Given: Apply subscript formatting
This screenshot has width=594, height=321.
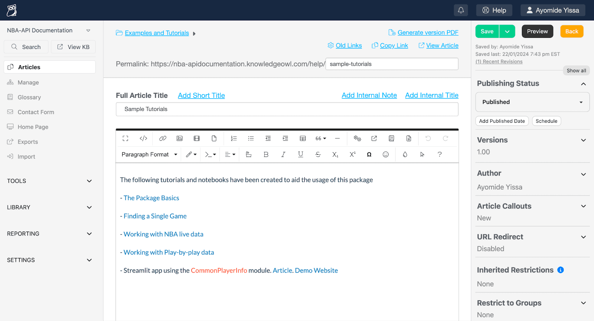Looking at the screenshot, I should tap(335, 155).
